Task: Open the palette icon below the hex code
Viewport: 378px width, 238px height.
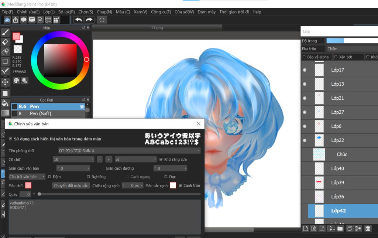Action: (x=16, y=81)
